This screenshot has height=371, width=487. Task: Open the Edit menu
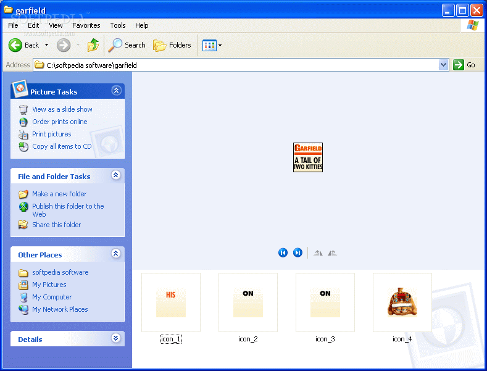[33, 25]
